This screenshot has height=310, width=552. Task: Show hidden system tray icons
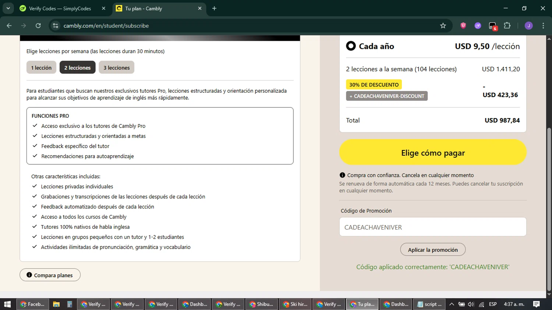(452, 304)
